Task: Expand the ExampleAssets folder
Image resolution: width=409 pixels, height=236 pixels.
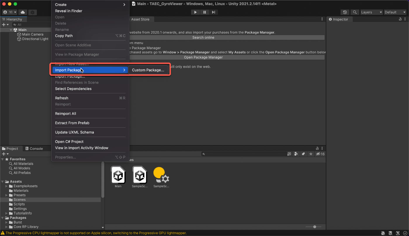Action: [x=7, y=186]
